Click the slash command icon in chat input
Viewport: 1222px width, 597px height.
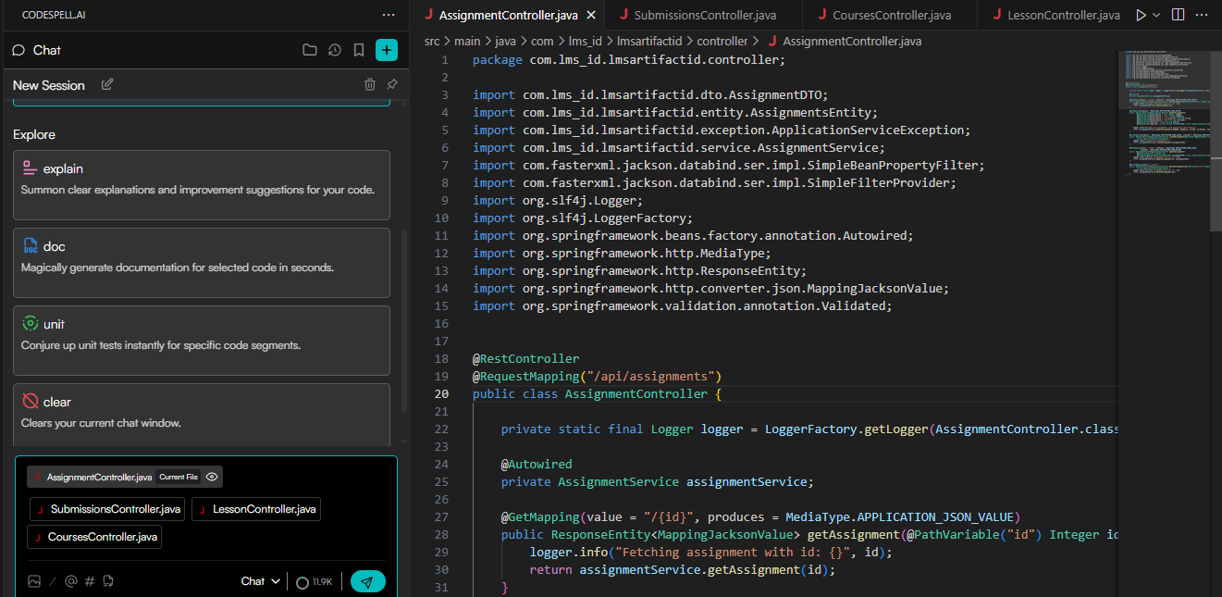[x=53, y=581]
